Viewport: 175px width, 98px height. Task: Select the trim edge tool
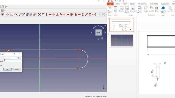pos(16,14)
